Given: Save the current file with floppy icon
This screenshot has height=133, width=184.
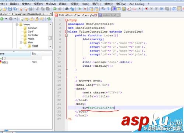Looking at the screenshot, I should [x=10, y=9].
